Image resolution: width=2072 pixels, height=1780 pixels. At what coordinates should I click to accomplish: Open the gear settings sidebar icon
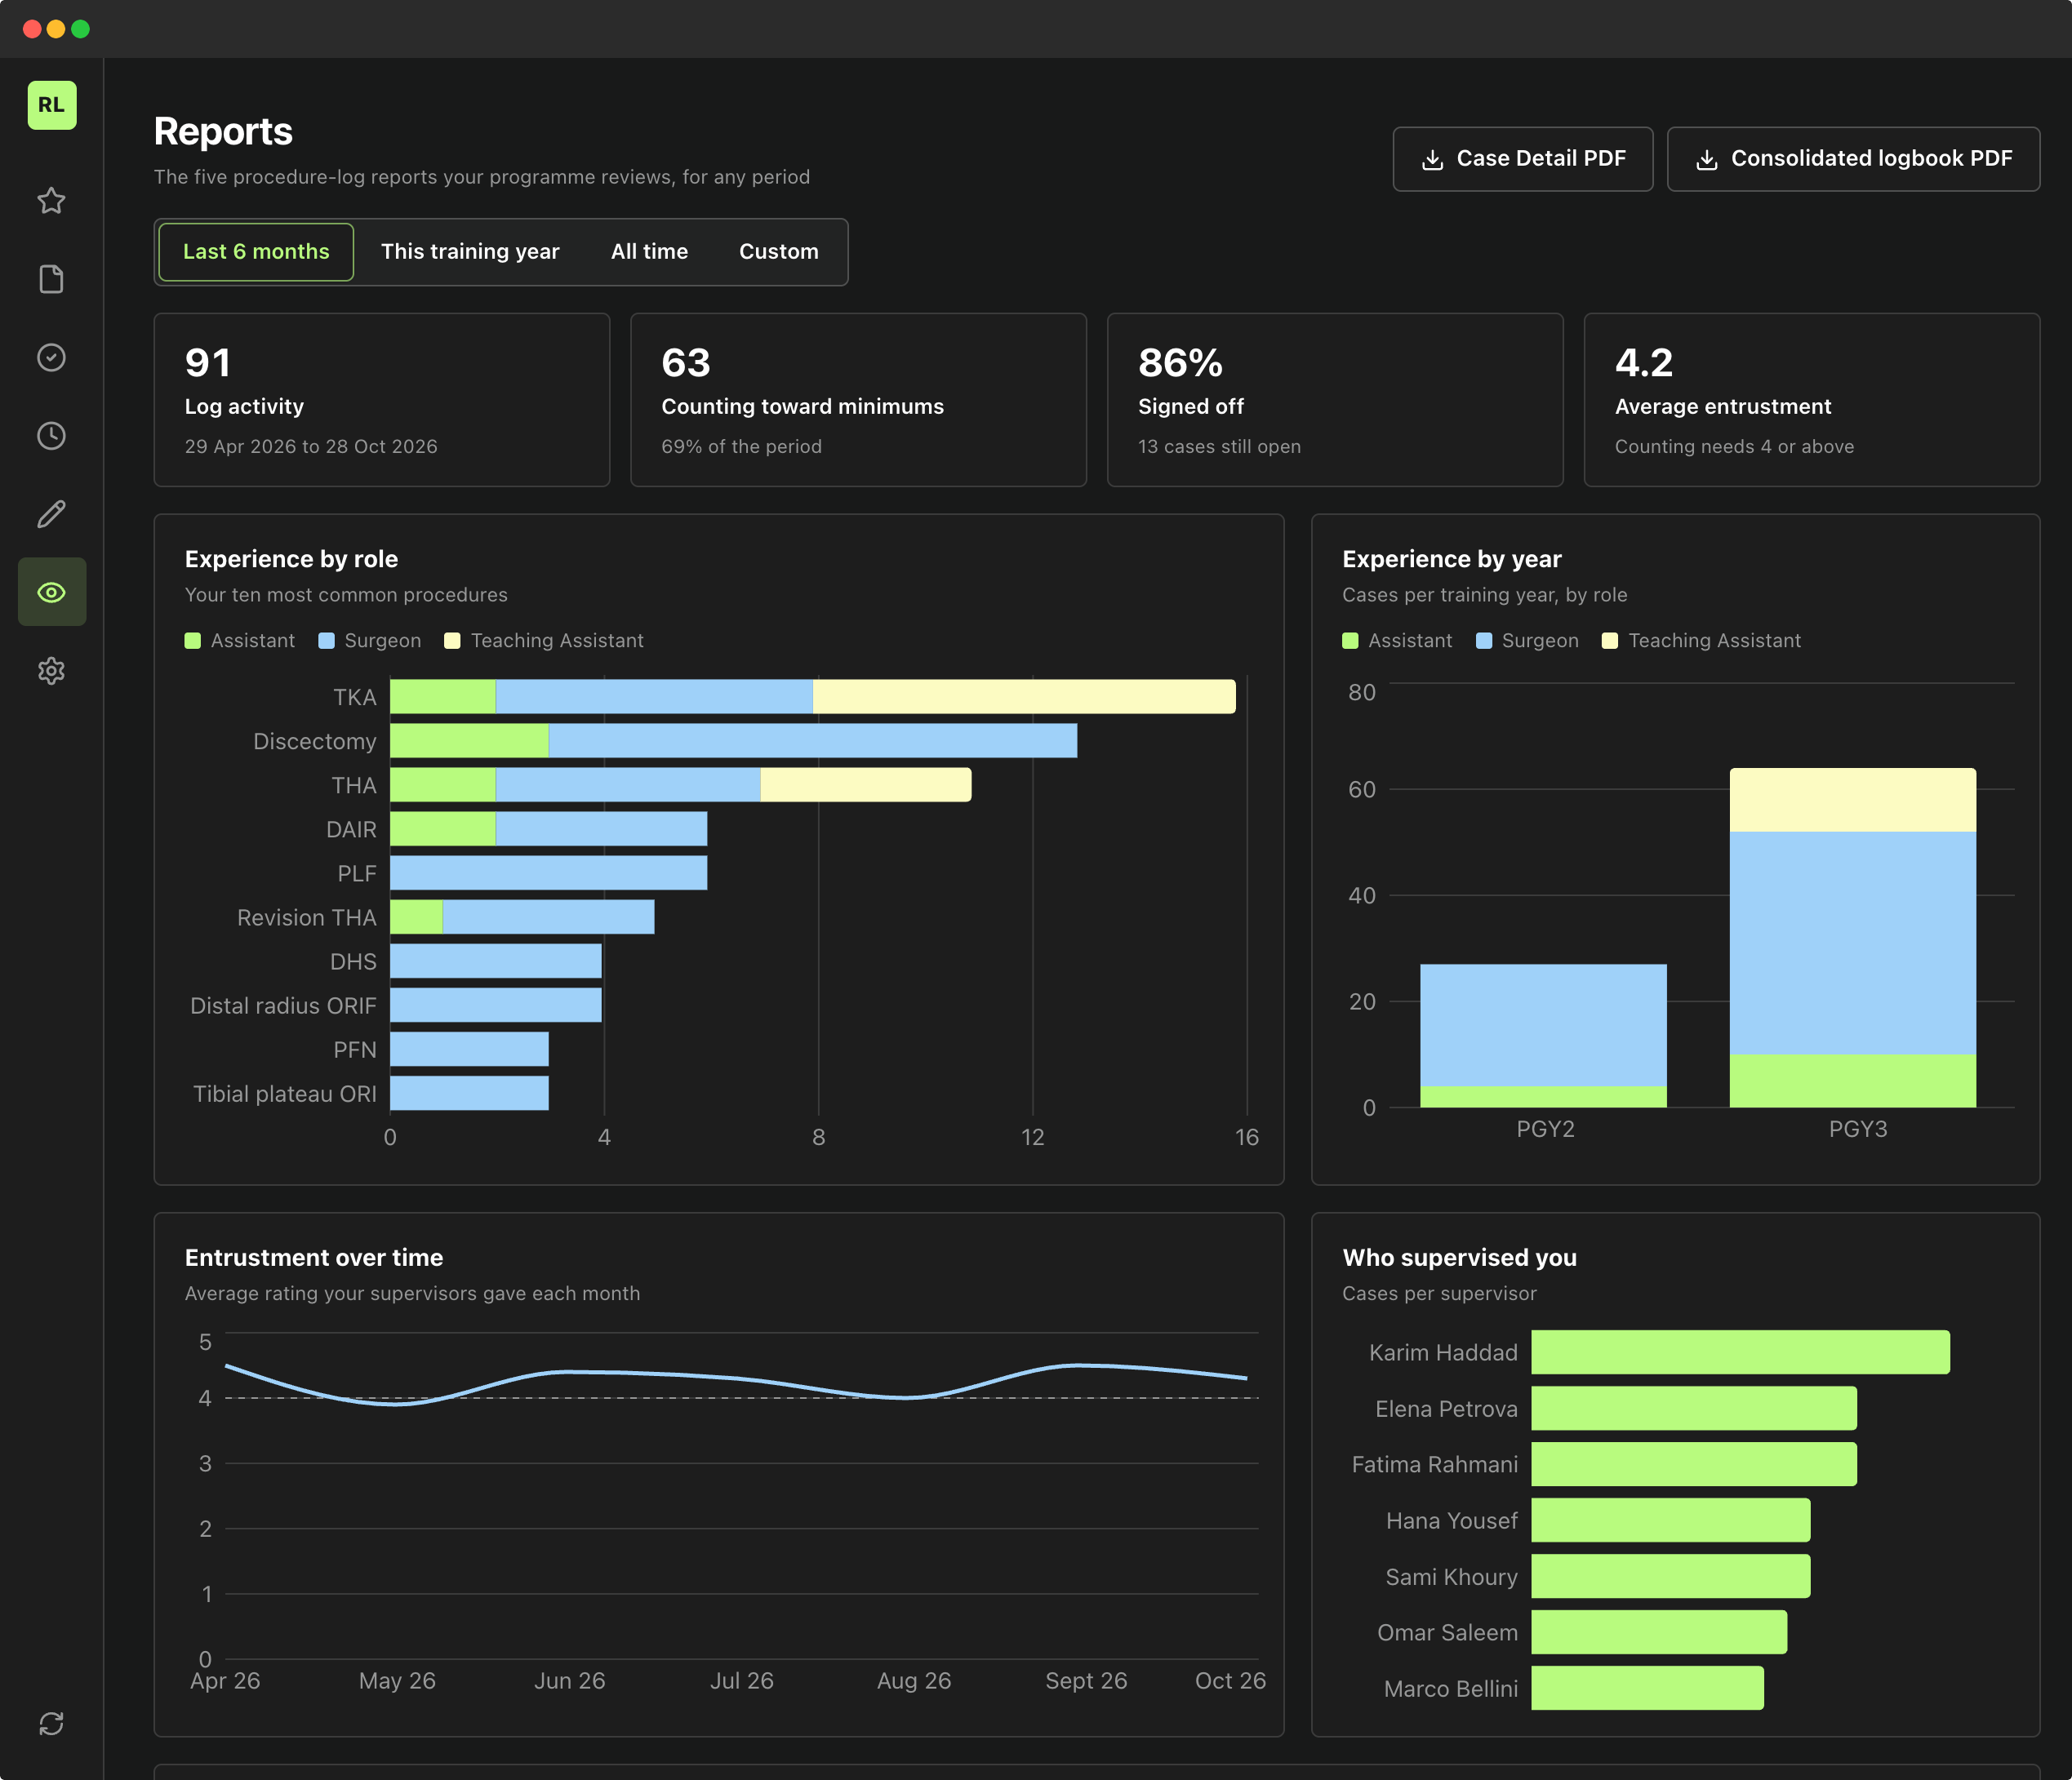click(52, 671)
